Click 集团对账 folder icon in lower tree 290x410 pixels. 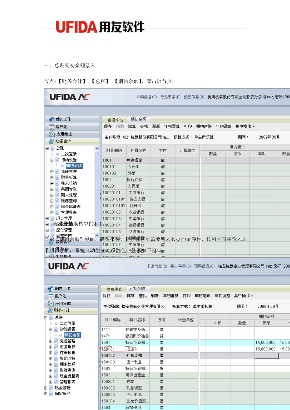(56, 358)
